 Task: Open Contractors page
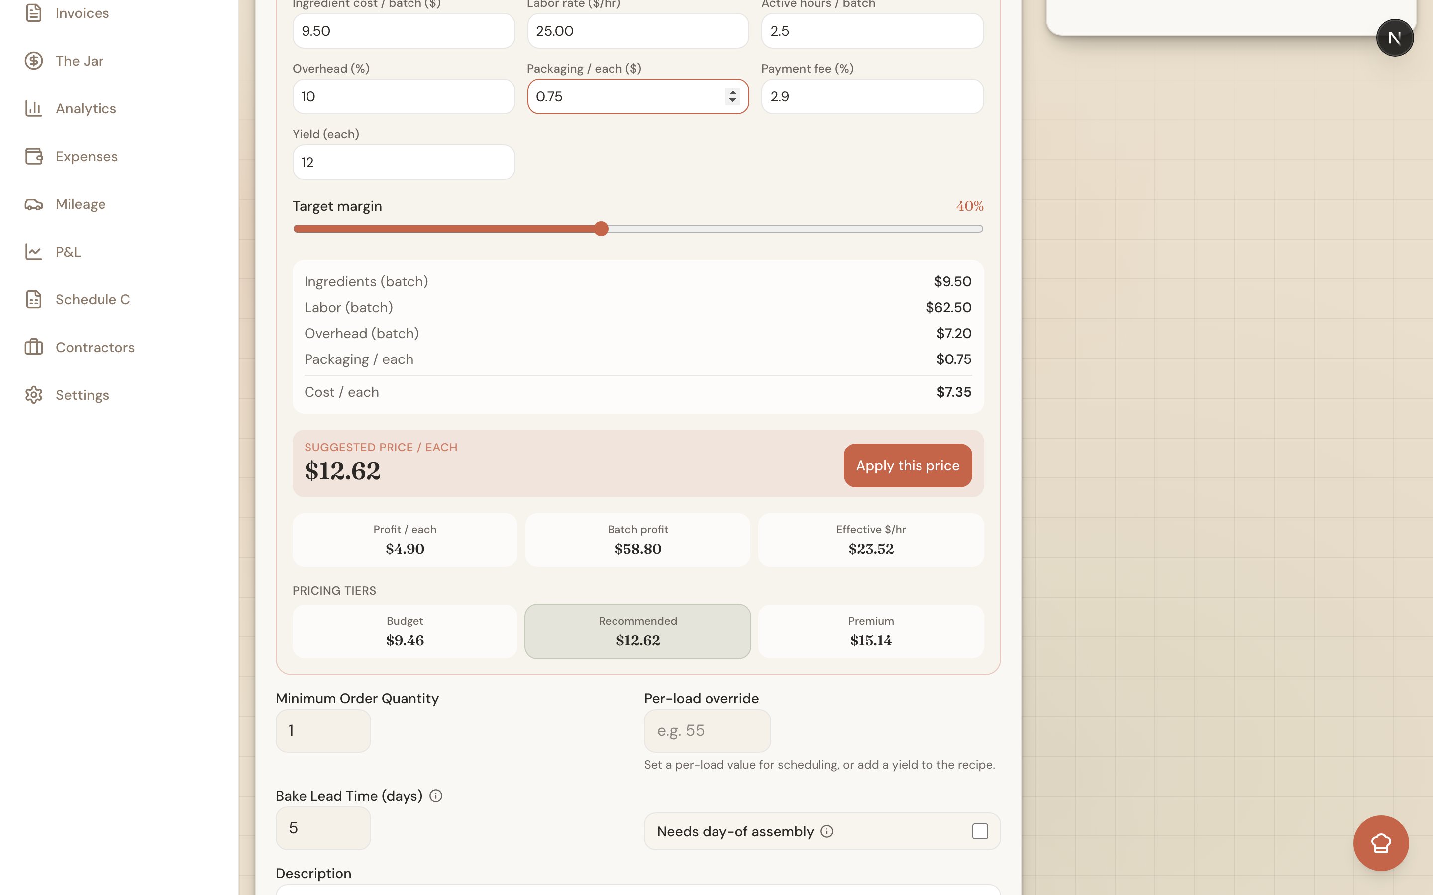[x=96, y=347]
